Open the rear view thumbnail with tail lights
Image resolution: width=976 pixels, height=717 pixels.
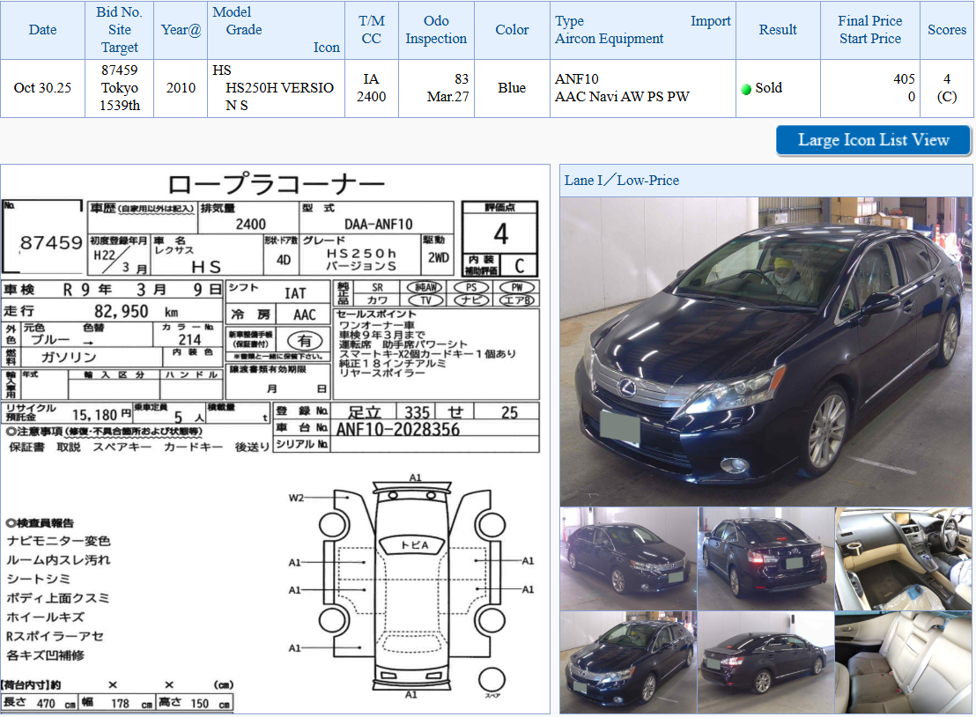[765, 558]
